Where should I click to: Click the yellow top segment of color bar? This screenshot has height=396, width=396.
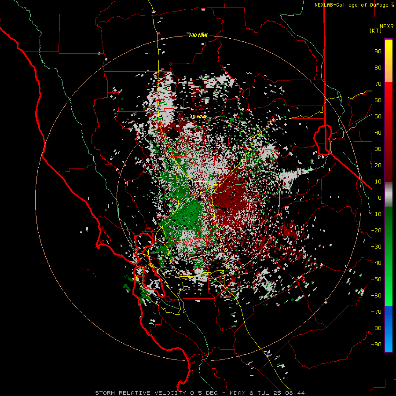389,61
